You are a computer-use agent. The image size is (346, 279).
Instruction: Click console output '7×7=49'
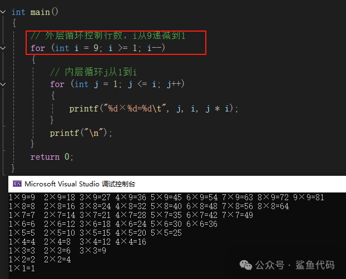coord(238,215)
